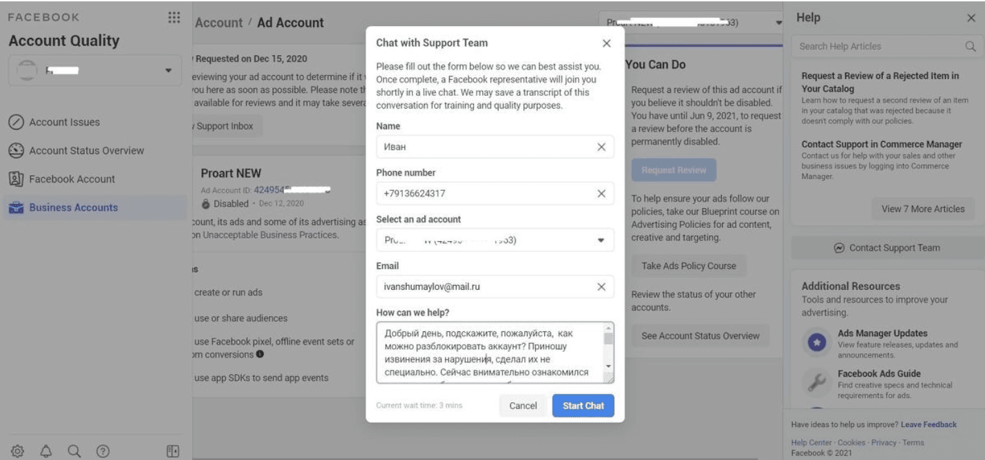Click the Ads Manager Updates star icon
The image size is (985, 460).
click(x=816, y=343)
